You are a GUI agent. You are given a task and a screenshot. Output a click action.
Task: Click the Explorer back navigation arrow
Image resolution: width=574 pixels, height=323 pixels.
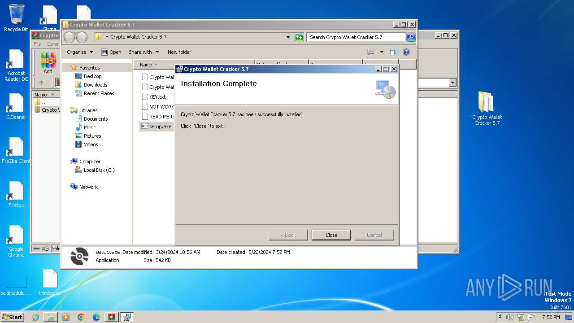pyautogui.click(x=69, y=37)
